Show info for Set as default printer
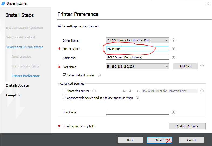 pos(99,76)
